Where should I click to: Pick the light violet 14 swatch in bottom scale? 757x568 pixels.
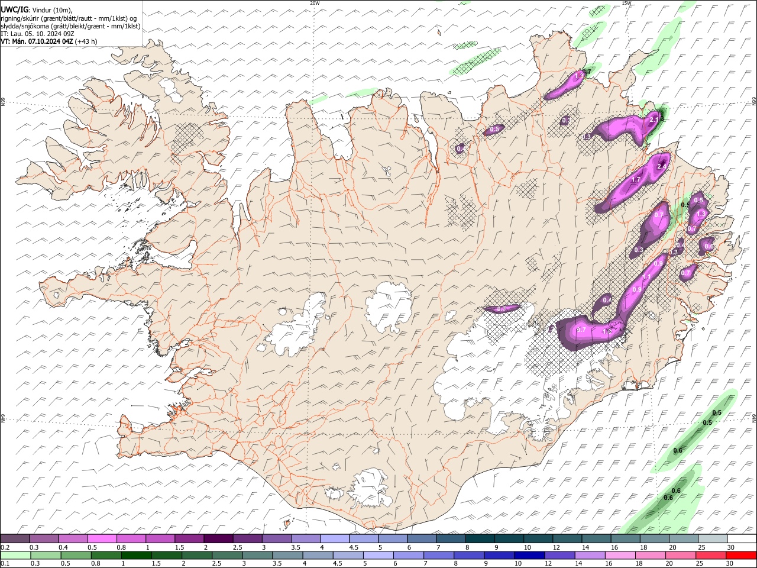[x=590, y=555]
